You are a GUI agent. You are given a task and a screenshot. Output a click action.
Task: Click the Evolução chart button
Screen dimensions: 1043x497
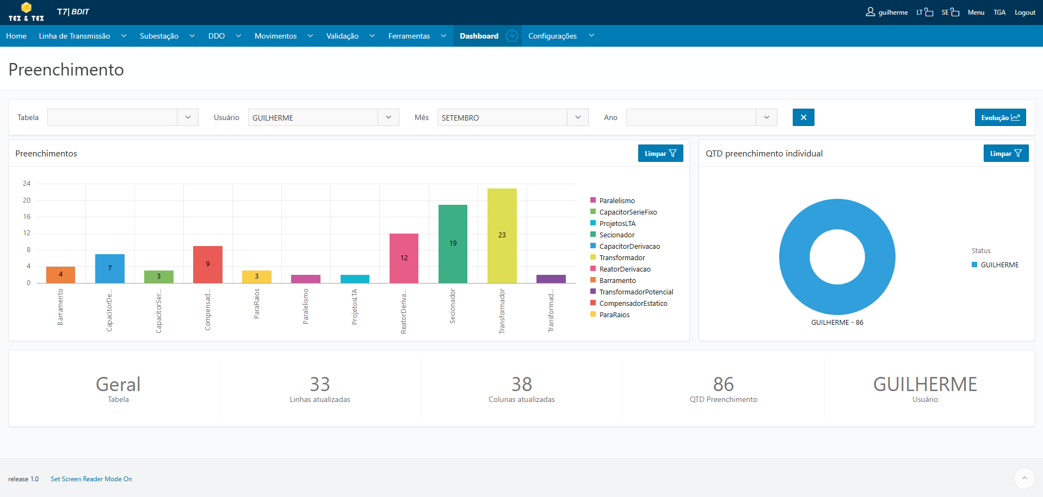click(x=1000, y=117)
